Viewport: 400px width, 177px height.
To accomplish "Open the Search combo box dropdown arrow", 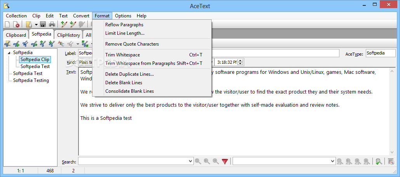I will point(191,161).
